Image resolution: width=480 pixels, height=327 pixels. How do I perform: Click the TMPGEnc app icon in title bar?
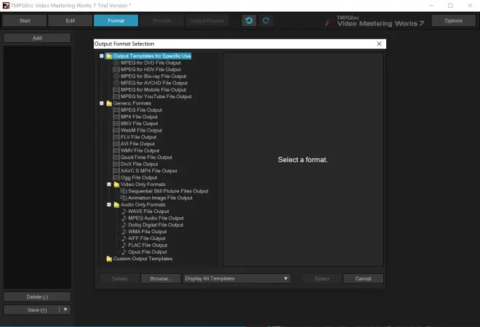coord(6,6)
